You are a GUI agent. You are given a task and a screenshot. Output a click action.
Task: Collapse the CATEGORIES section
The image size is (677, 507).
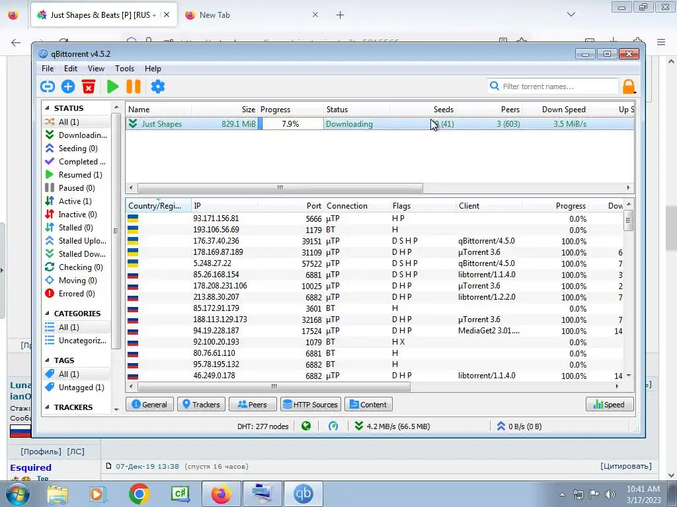47,314
